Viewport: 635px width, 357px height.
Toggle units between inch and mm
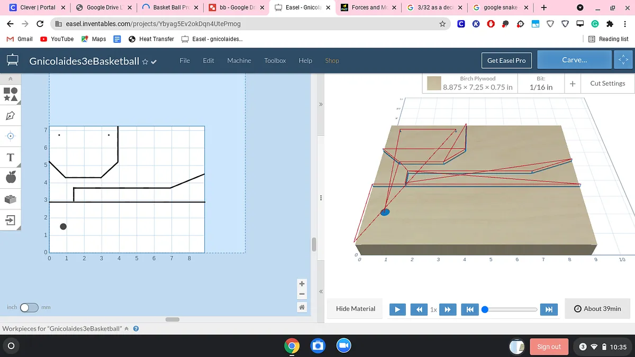pos(29,307)
